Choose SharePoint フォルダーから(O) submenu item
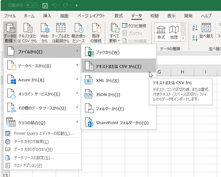 119,123
